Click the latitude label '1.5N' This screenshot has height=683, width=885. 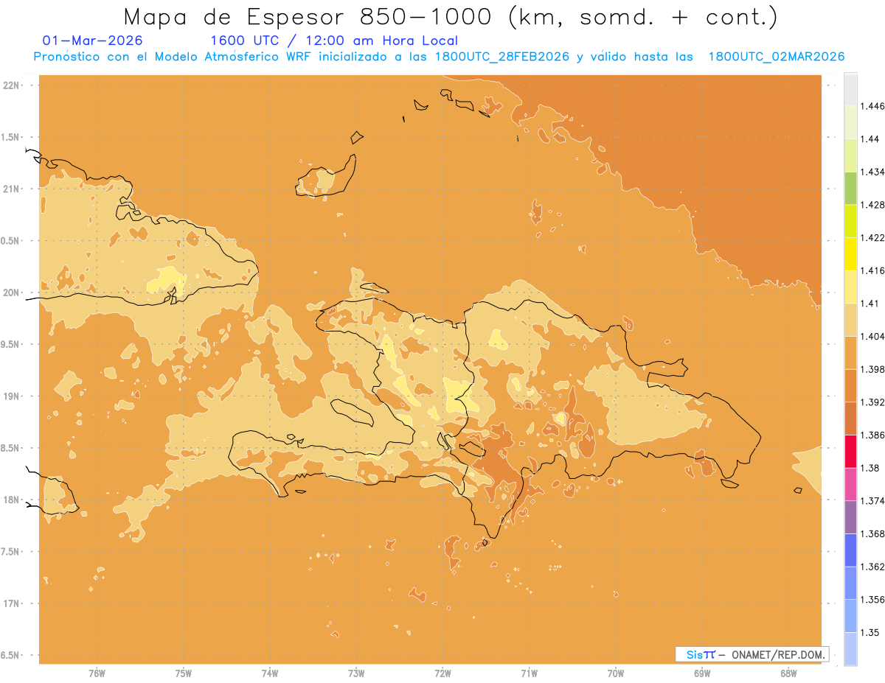point(10,137)
